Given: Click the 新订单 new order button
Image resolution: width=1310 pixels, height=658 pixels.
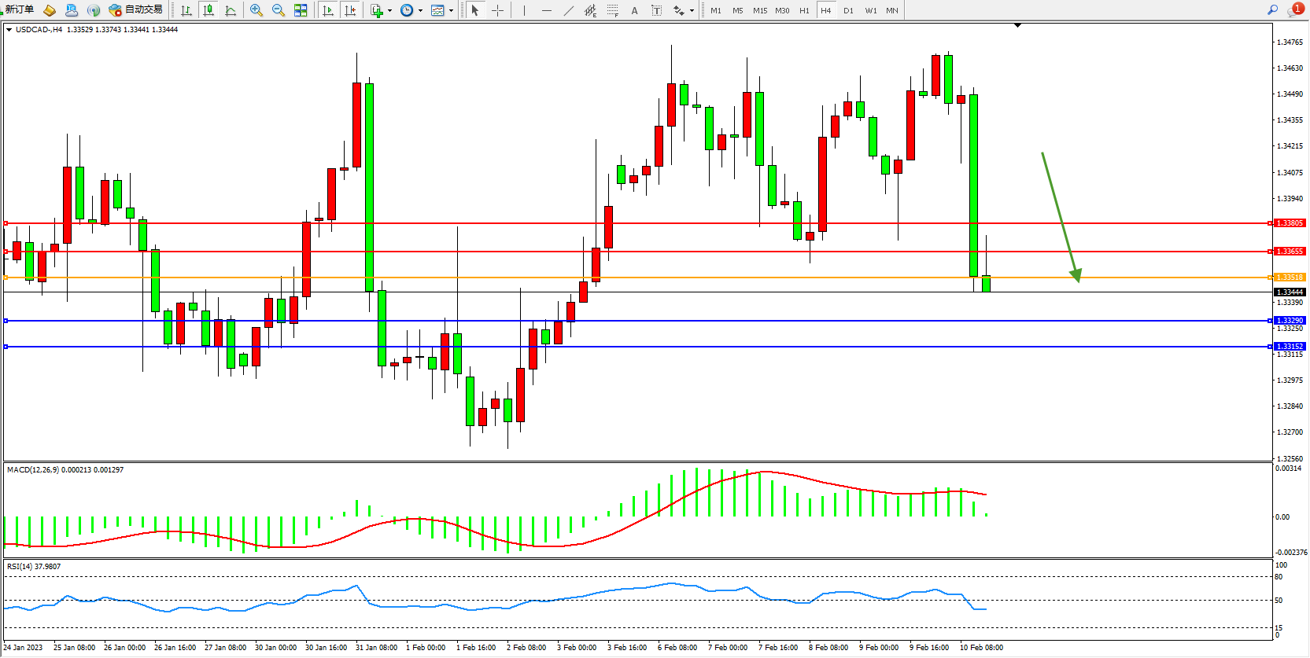Looking at the screenshot, I should click(x=19, y=10).
